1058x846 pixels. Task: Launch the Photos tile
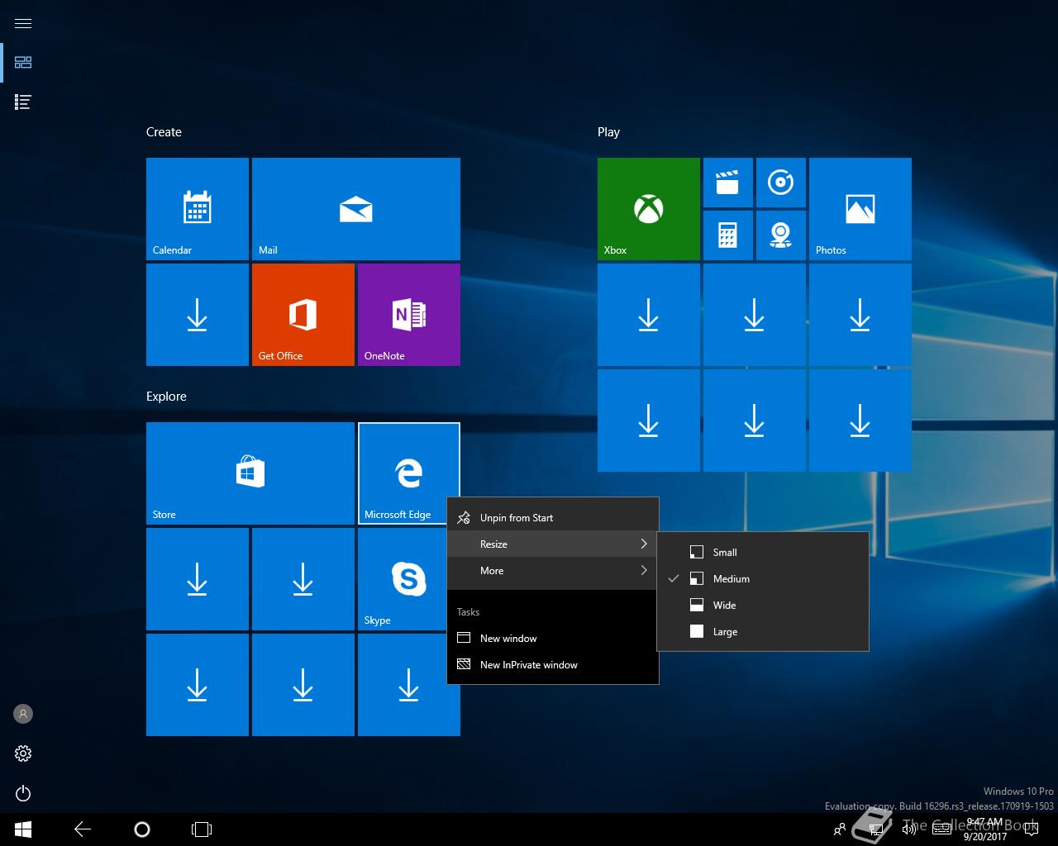[x=860, y=209]
